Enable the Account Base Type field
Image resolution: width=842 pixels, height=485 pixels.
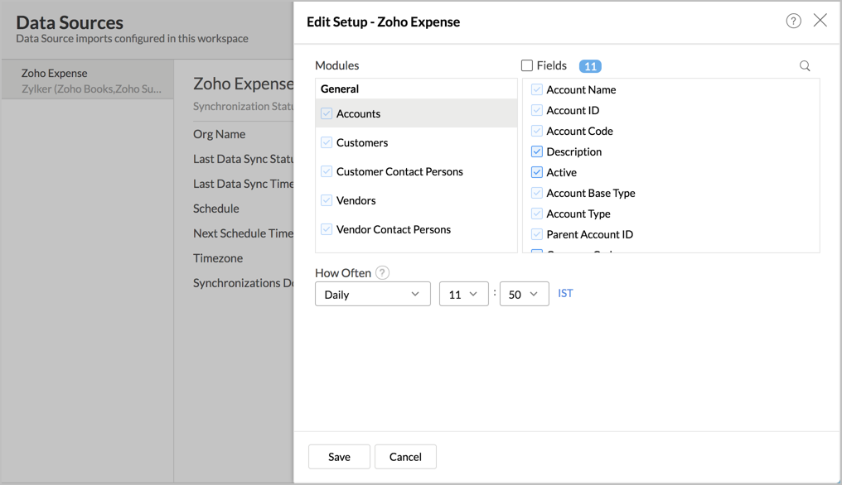click(536, 193)
